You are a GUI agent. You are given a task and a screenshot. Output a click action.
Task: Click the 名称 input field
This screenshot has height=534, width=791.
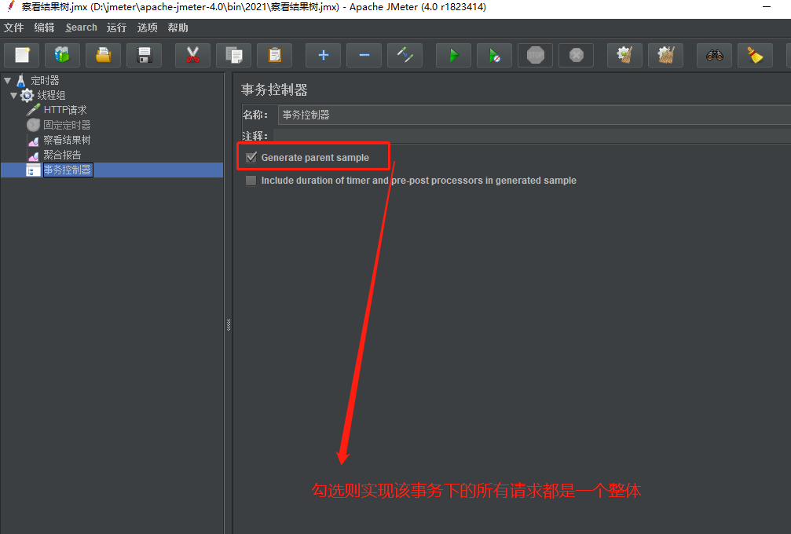pyautogui.click(x=533, y=115)
